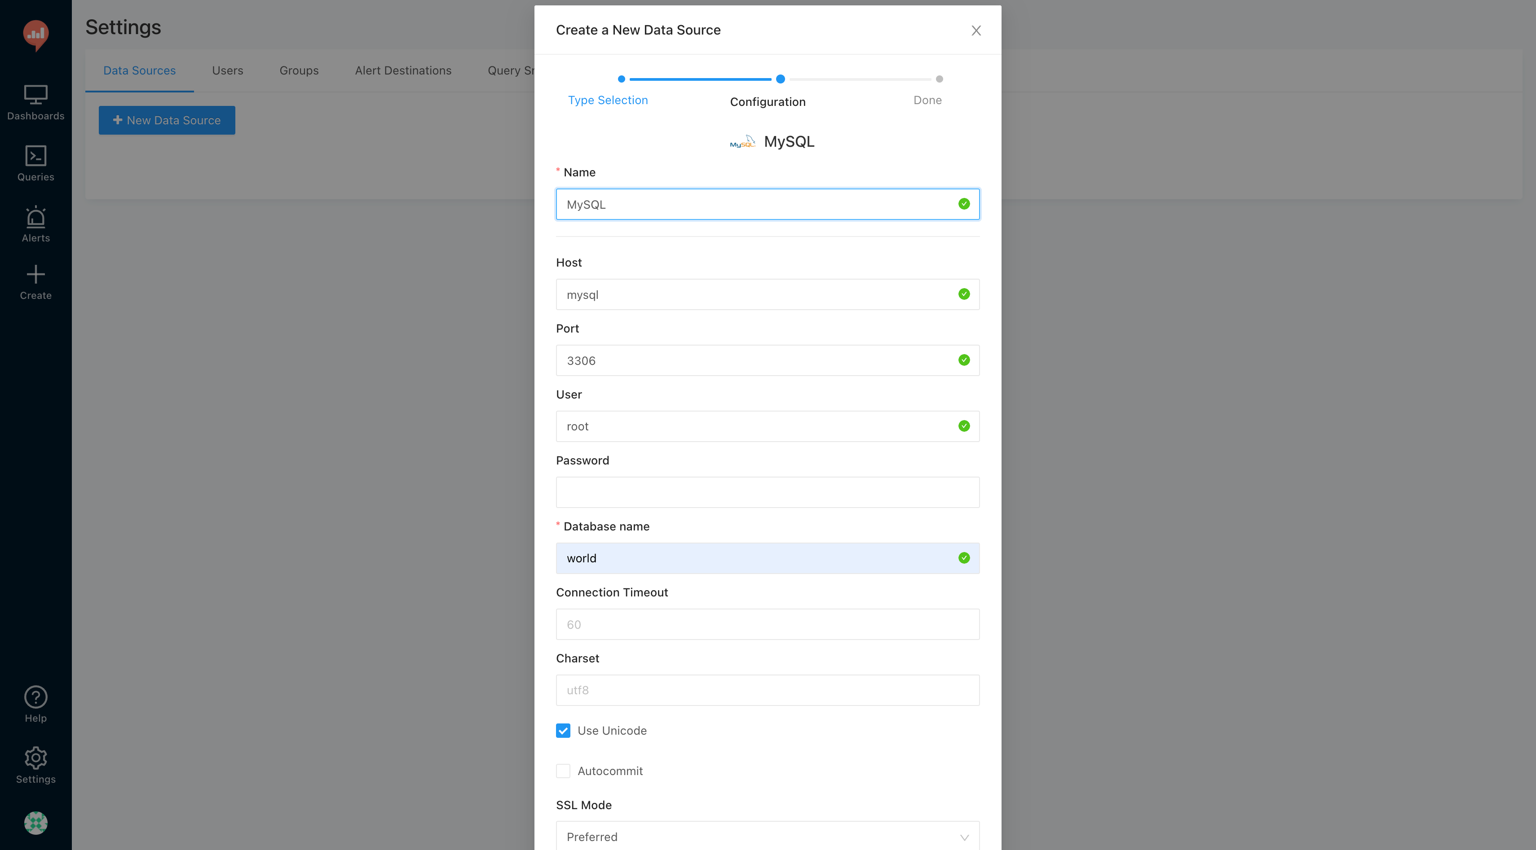Click the Create plus icon
The width and height of the screenshot is (1536, 850).
[x=36, y=275]
